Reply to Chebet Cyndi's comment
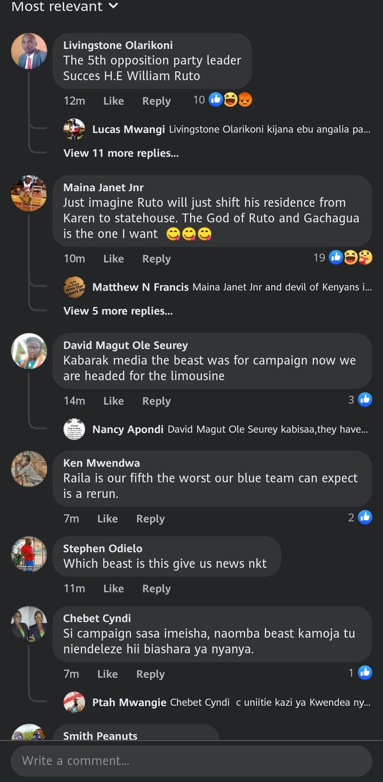The image size is (383, 782). pyautogui.click(x=151, y=674)
